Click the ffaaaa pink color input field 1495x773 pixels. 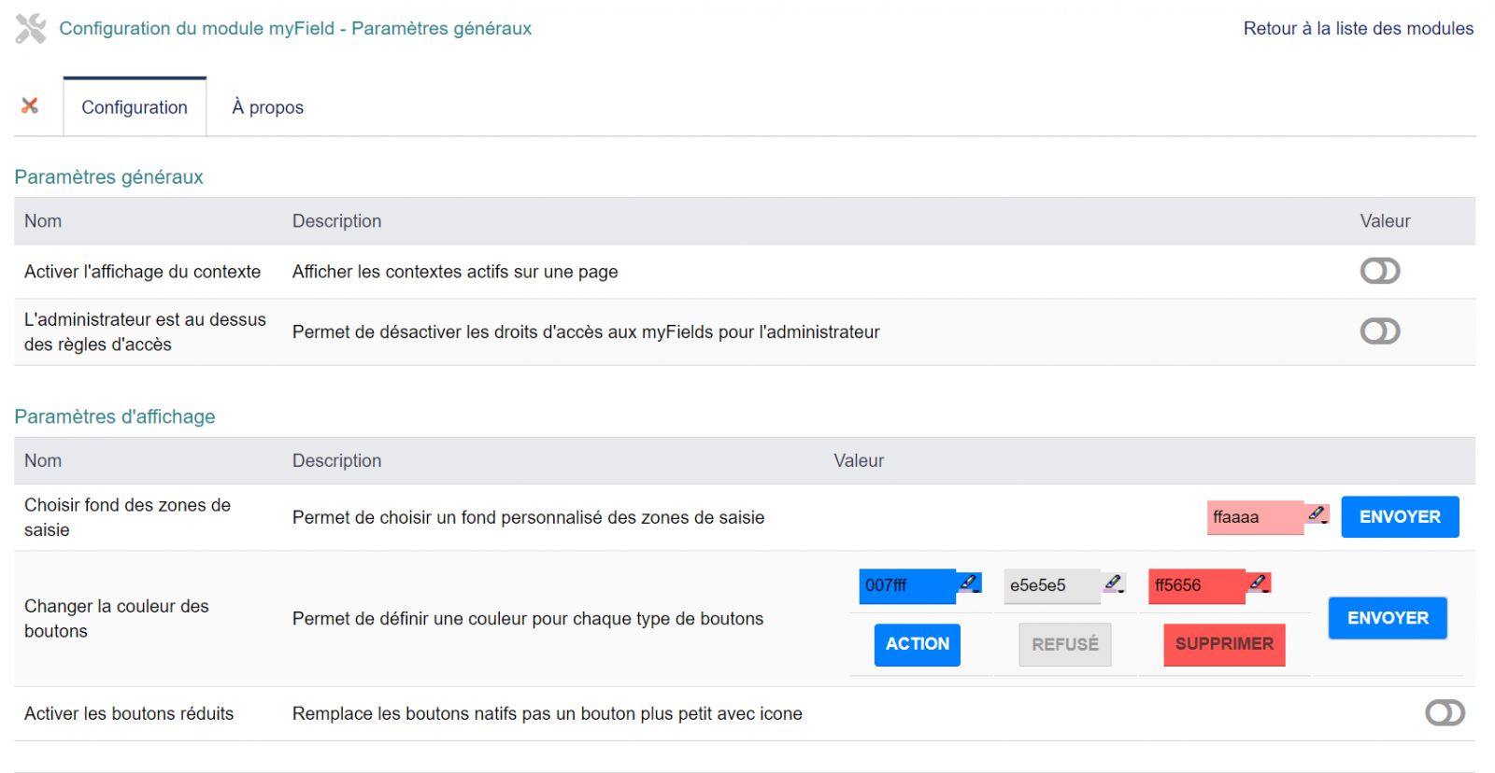click(x=1253, y=517)
